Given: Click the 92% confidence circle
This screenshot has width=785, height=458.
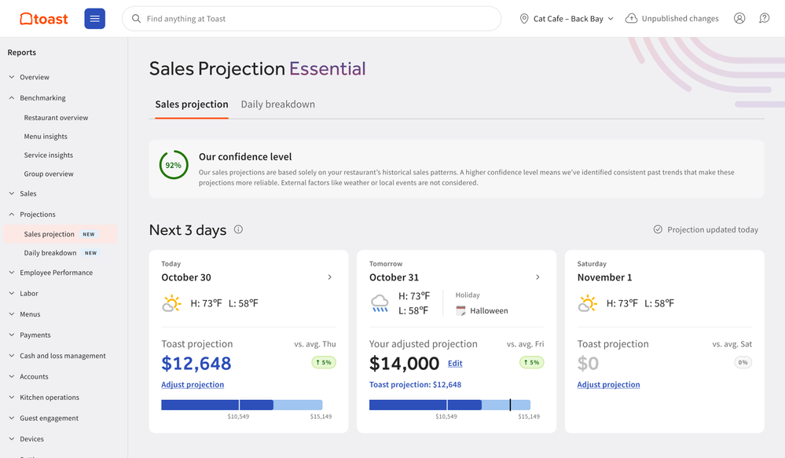Looking at the screenshot, I should click(174, 165).
